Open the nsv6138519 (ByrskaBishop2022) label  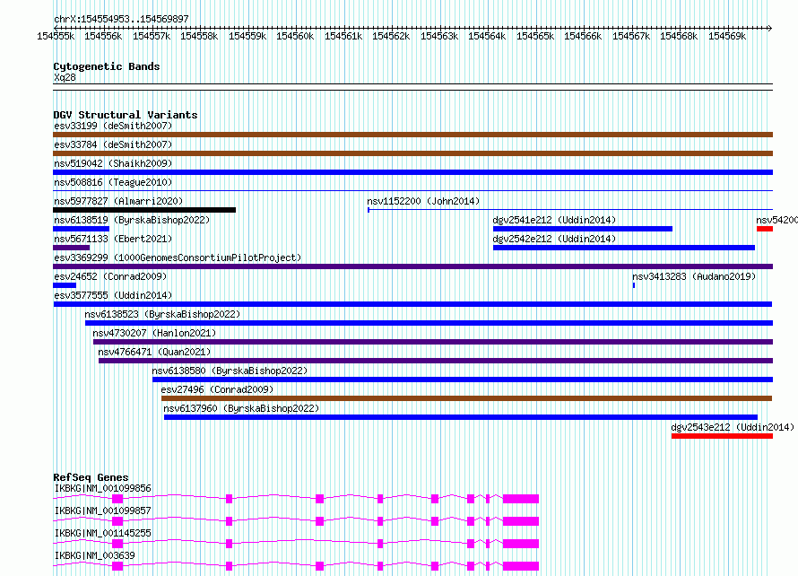(x=132, y=220)
